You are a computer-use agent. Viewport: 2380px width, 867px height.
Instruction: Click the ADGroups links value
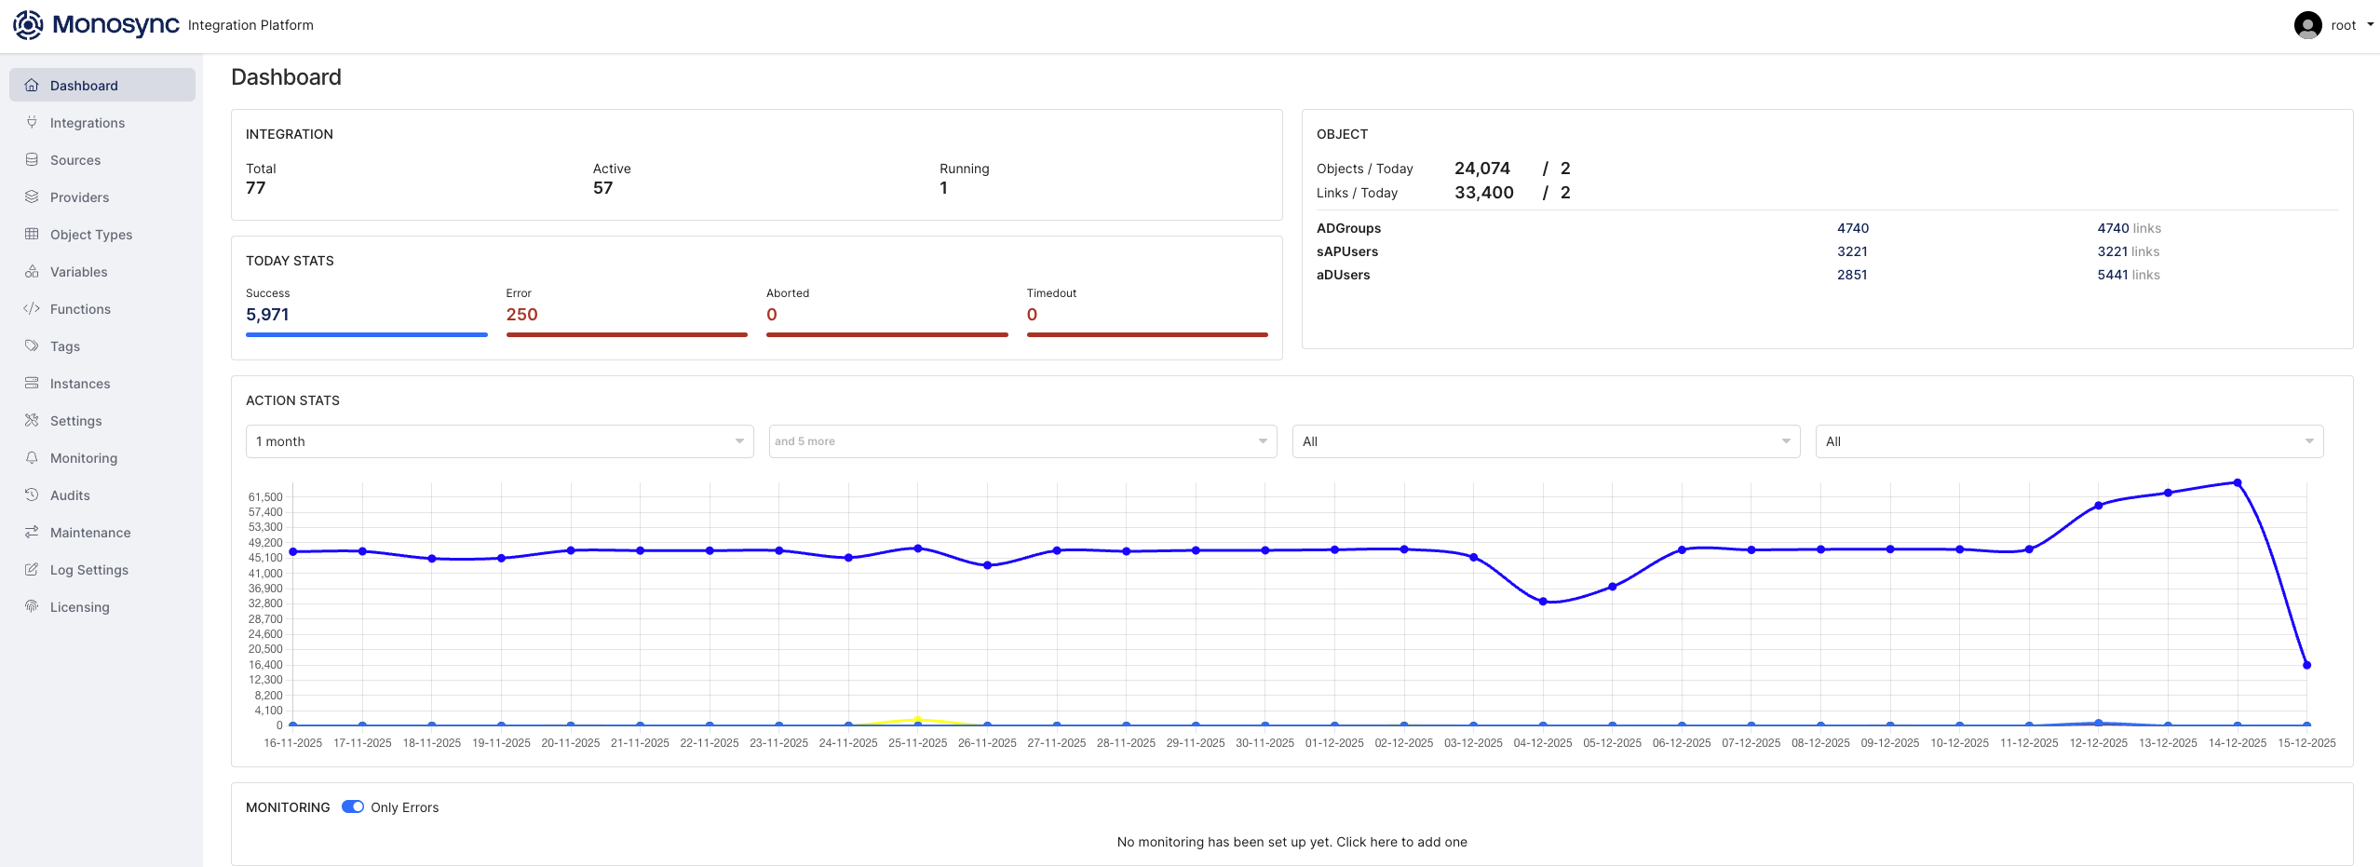tap(2127, 228)
